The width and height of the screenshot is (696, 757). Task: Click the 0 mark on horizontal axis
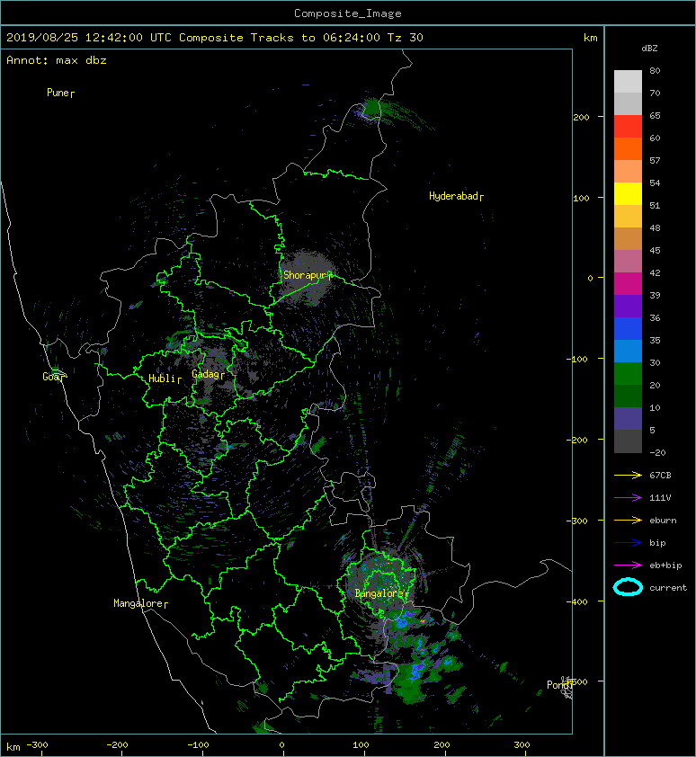tap(282, 745)
